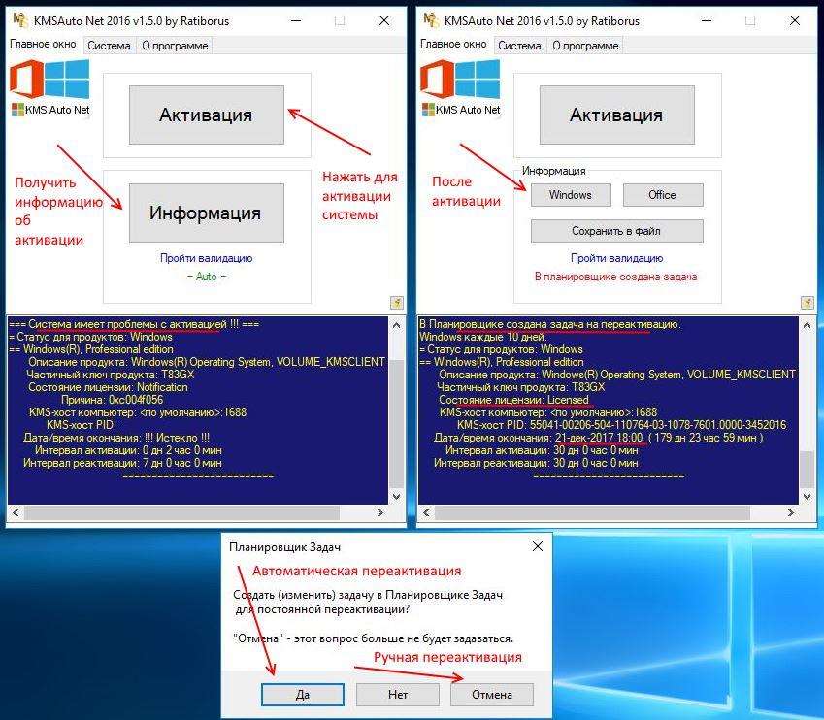The image size is (824, 720).
Task: Click Сохранить в файл button
Action: pyautogui.click(x=617, y=231)
